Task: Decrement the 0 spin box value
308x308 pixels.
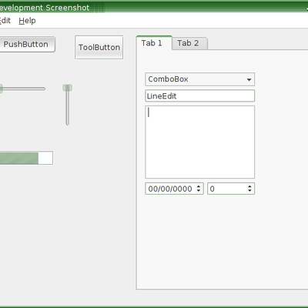Action: point(249,191)
